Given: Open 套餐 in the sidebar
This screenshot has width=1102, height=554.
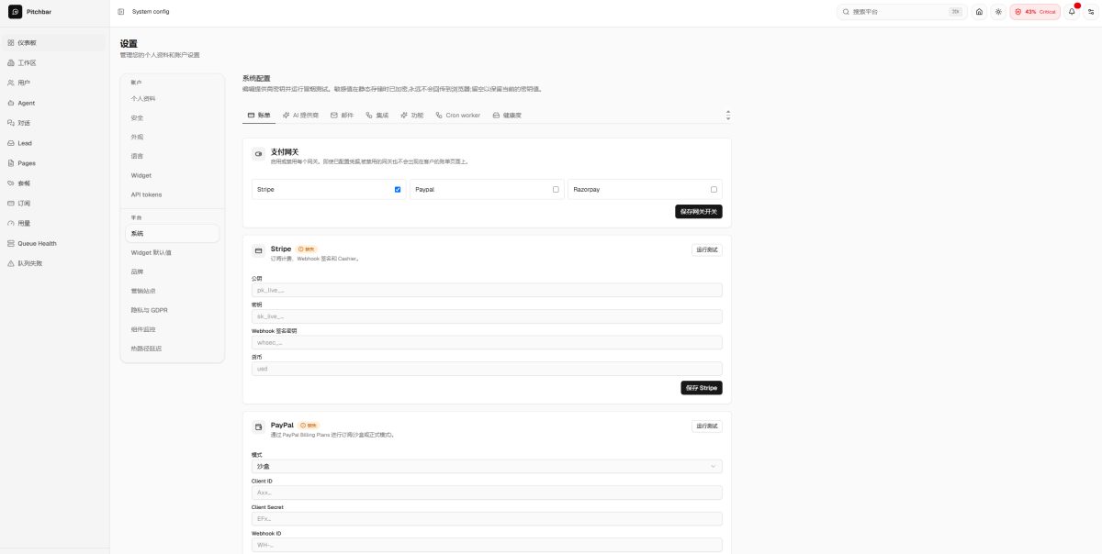Looking at the screenshot, I should (x=54, y=183).
